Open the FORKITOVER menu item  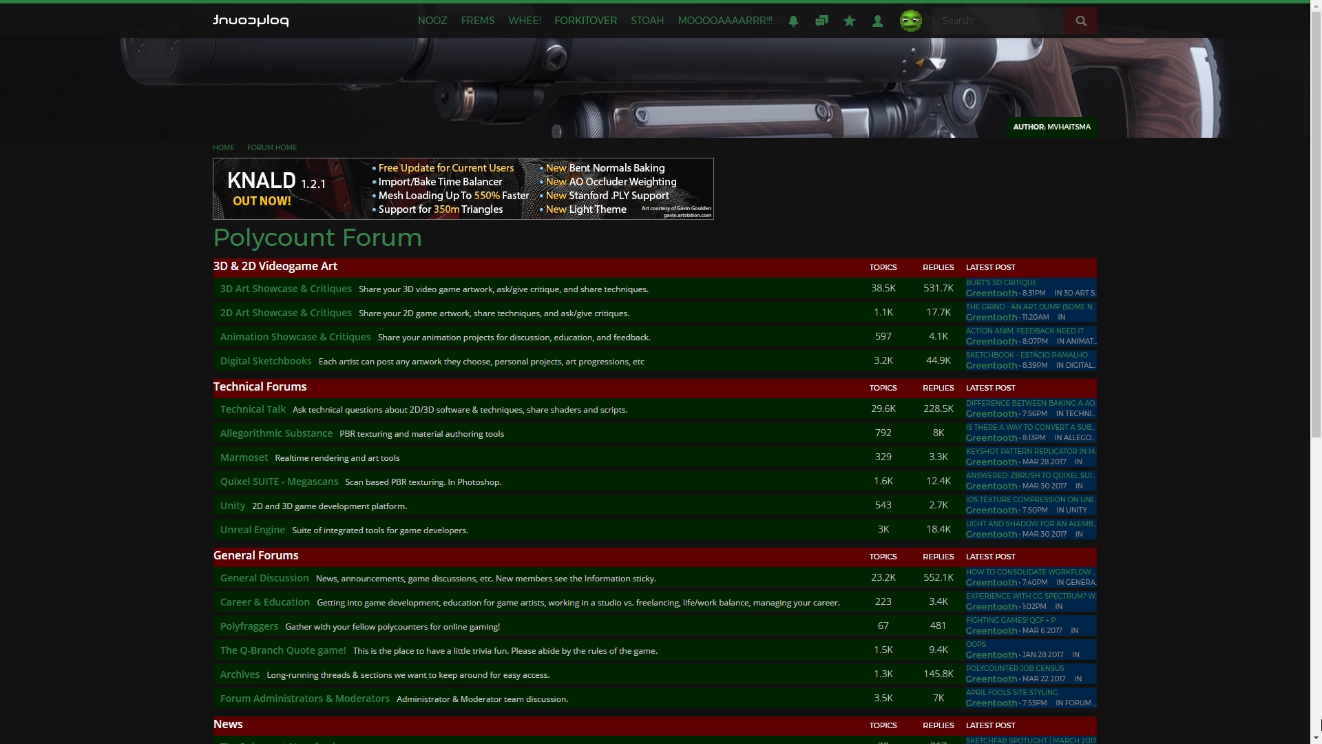coord(586,21)
